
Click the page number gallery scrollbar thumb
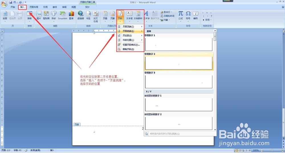215,36
